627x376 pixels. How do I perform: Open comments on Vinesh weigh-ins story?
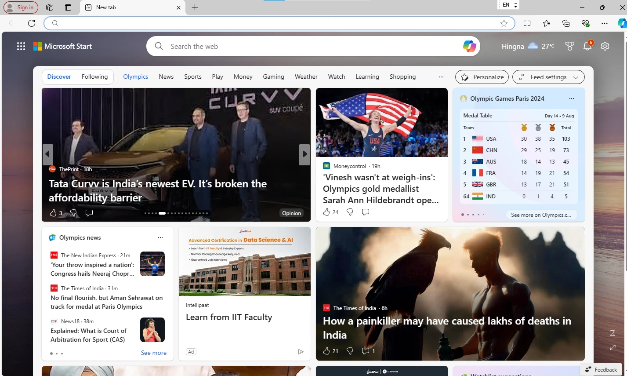(365, 212)
